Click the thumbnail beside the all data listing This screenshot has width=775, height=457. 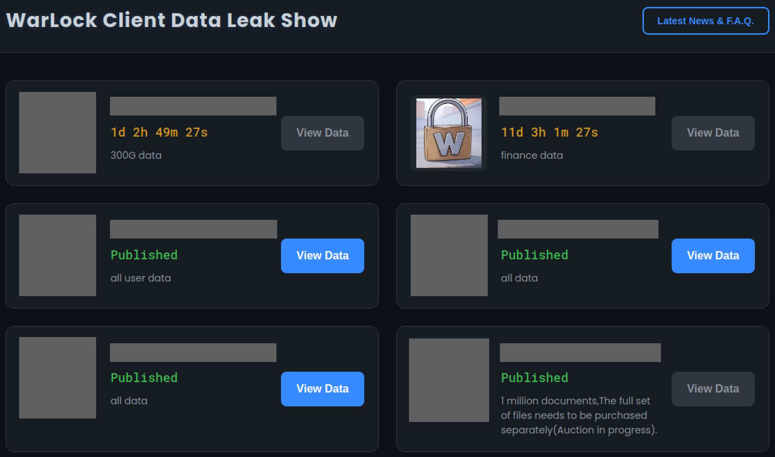(449, 256)
